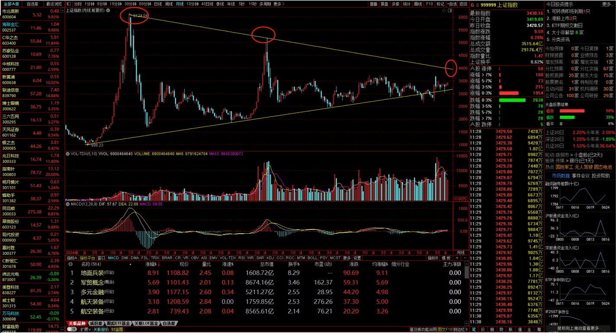
Task: Click the plus icon beside 模板
Action: [457, 258]
